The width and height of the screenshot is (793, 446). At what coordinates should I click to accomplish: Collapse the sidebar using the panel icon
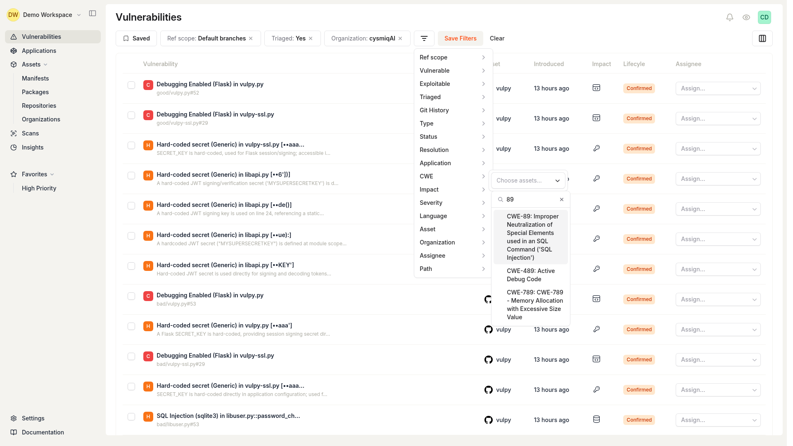tap(93, 13)
